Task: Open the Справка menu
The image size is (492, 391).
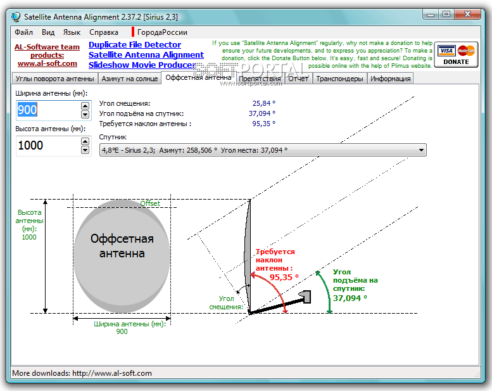Action: [x=104, y=32]
